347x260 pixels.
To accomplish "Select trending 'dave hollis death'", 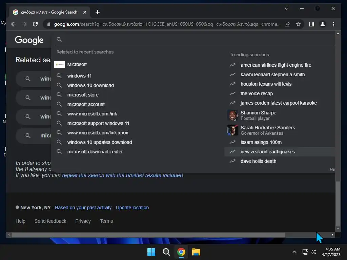I will tap(280, 161).
